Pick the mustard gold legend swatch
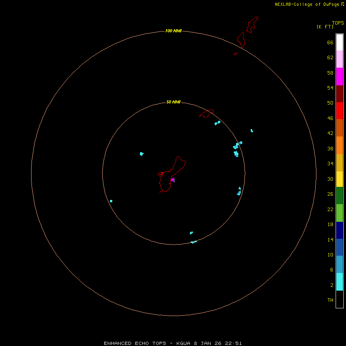This screenshot has height=346, width=346. click(339, 163)
